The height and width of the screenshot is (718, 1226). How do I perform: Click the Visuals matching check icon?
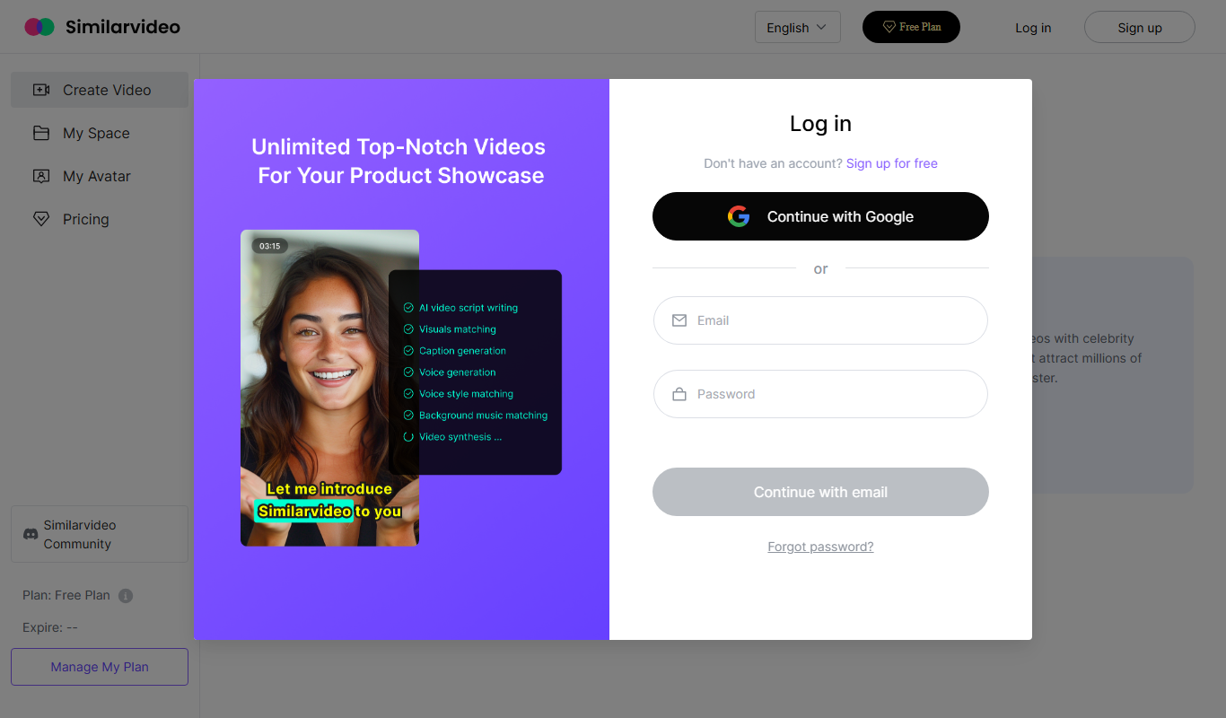click(x=409, y=329)
